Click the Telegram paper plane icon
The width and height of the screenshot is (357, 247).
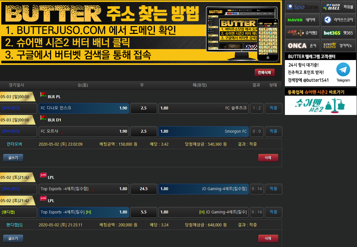tap(343, 69)
